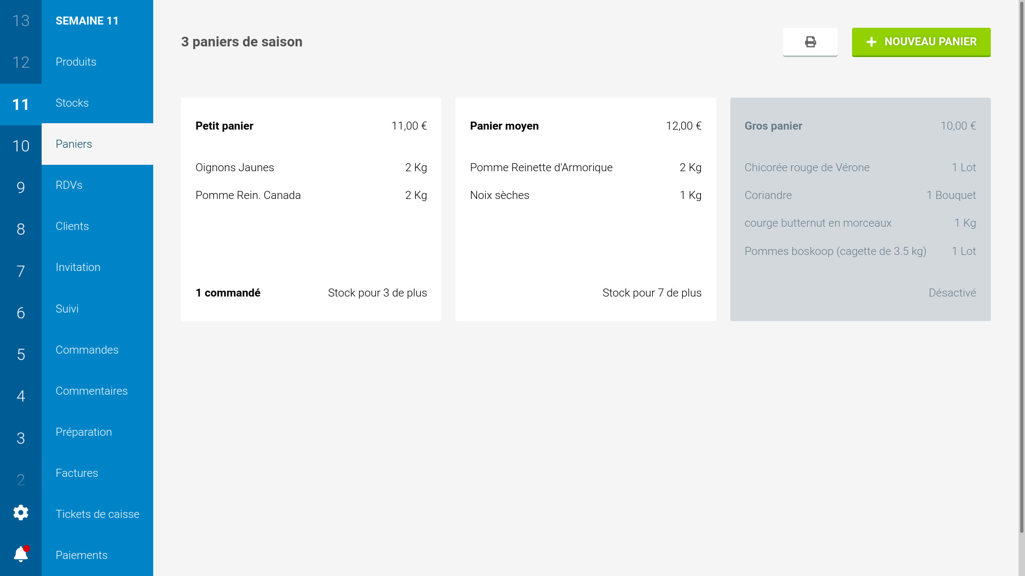View the Paiements page
This screenshot has width=1025, height=576.
[x=82, y=555]
